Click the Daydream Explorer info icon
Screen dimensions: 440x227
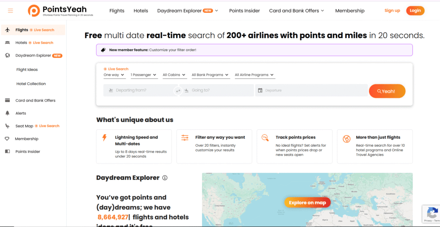[x=165, y=178]
